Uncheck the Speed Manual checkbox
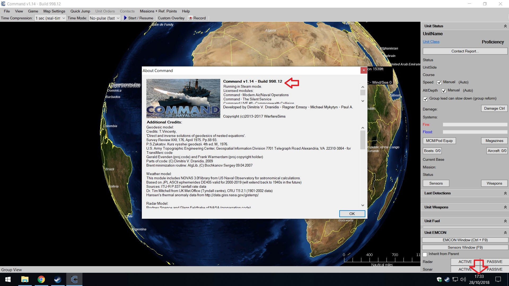 (439, 82)
